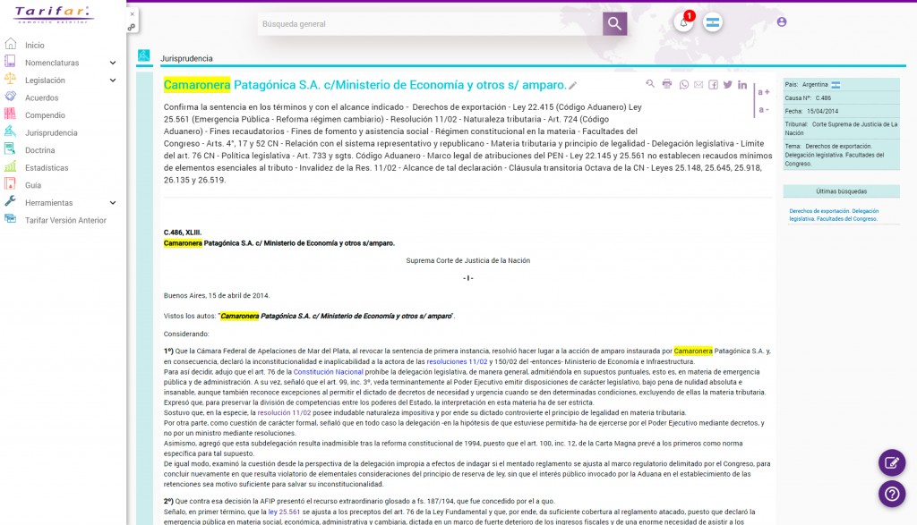Click the floating help question button
This screenshot has height=525, width=917.
(892, 494)
